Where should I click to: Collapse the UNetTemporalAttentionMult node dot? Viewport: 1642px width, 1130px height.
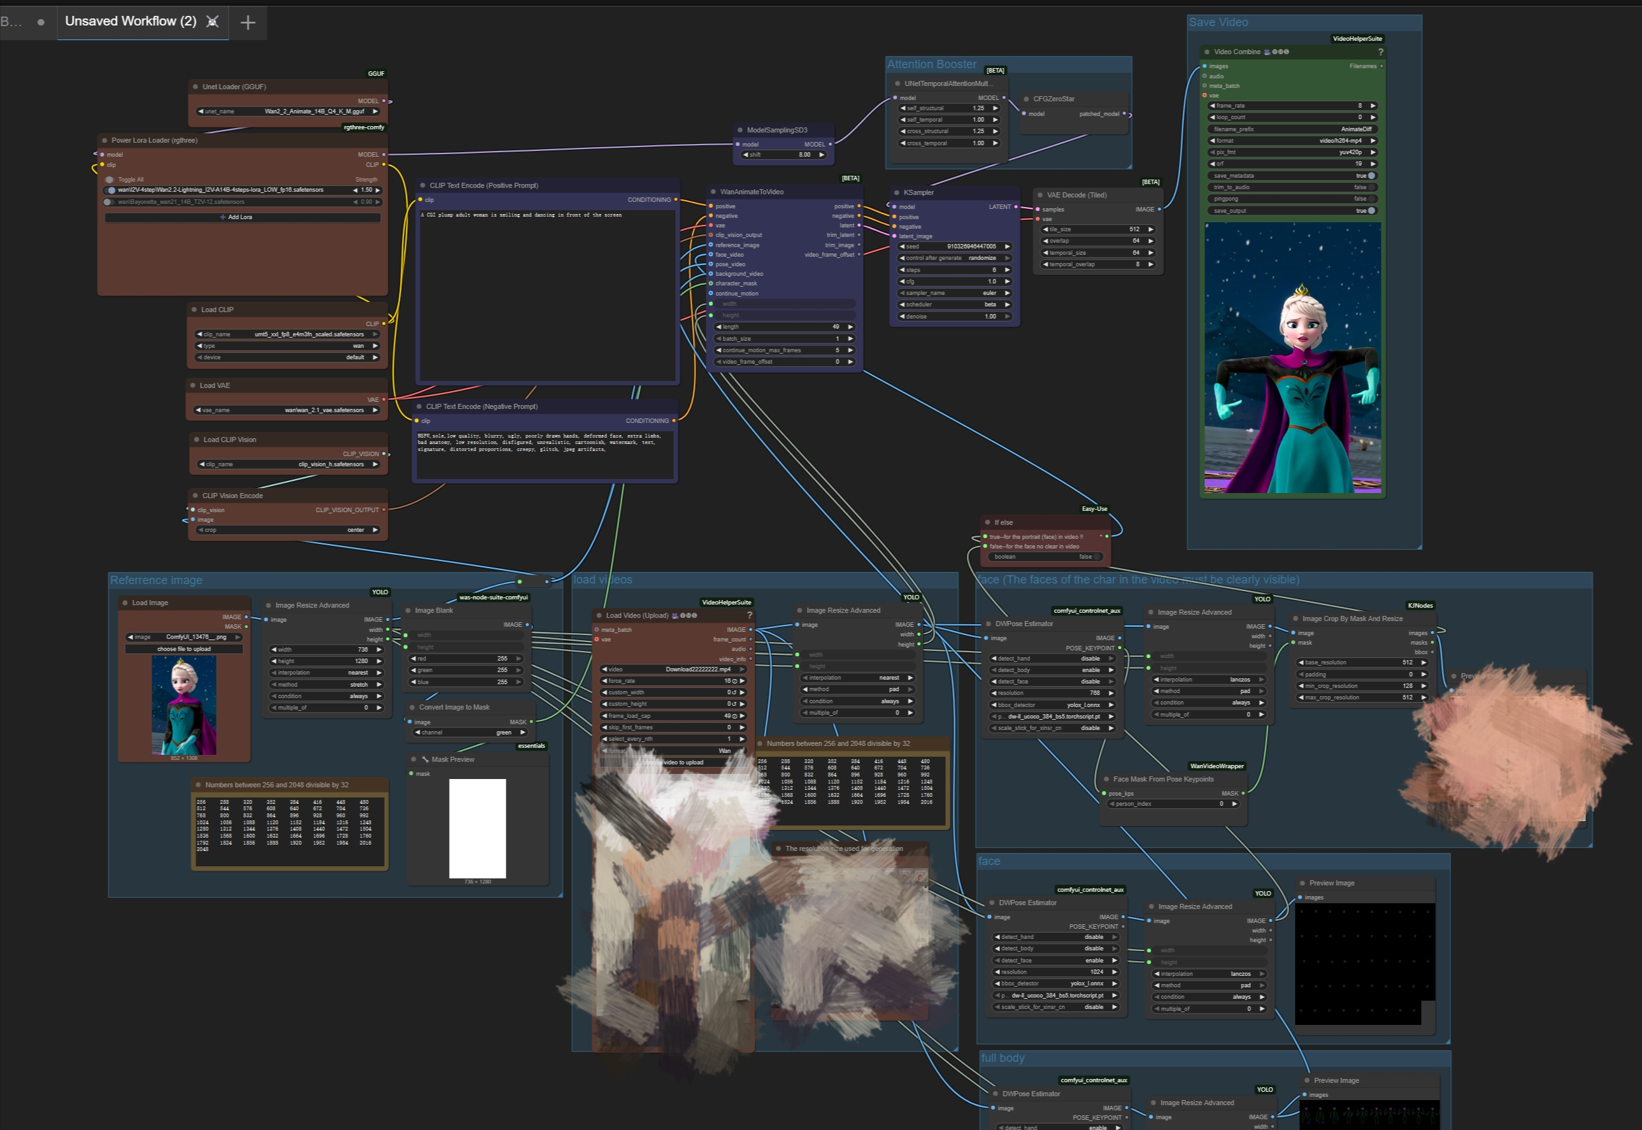coord(897,83)
